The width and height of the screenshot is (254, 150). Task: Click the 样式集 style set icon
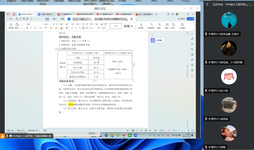click(141, 26)
